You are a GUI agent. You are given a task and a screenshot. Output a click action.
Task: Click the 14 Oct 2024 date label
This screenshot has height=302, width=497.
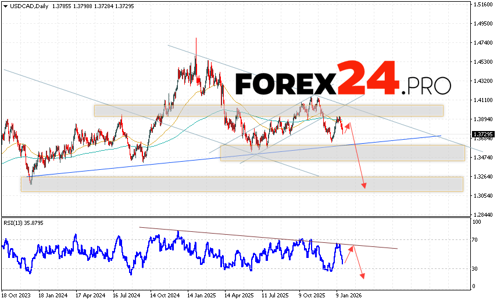[x=165, y=296]
